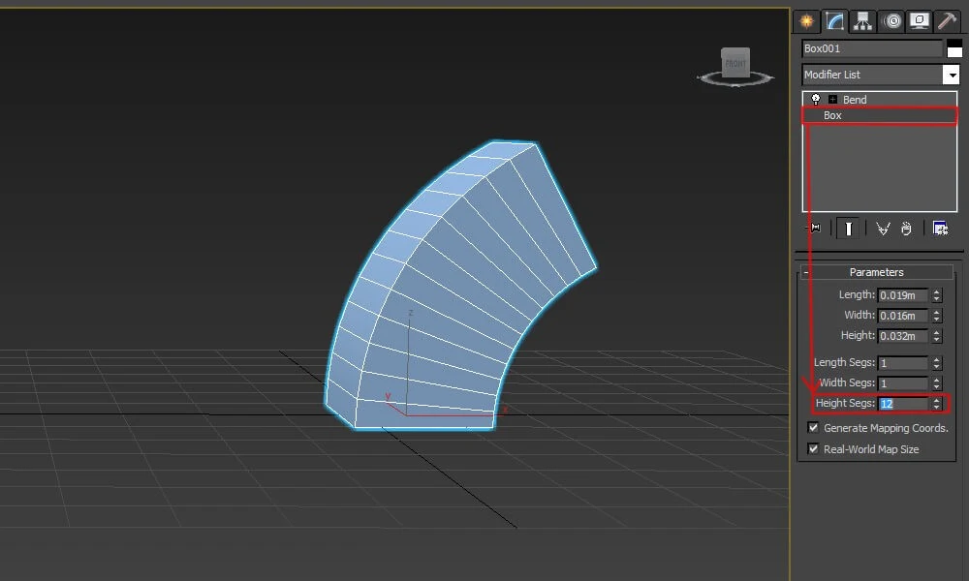Open the Motion panel tab
Image resolution: width=969 pixels, height=581 pixels.
891,21
